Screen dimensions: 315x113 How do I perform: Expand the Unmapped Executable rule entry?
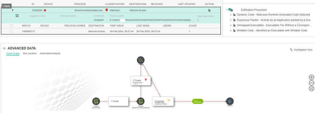(231, 25)
